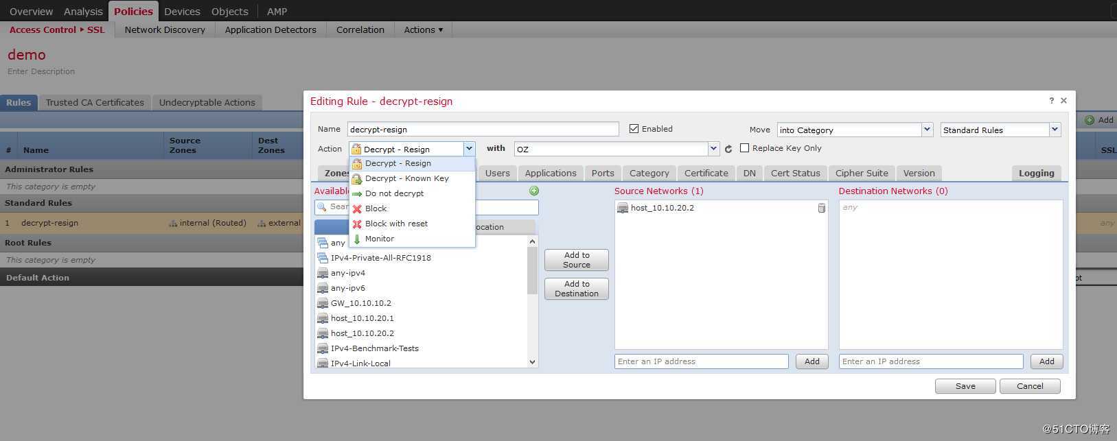Open the Logging tab
The height and width of the screenshot is (441, 1117).
[1036, 173]
